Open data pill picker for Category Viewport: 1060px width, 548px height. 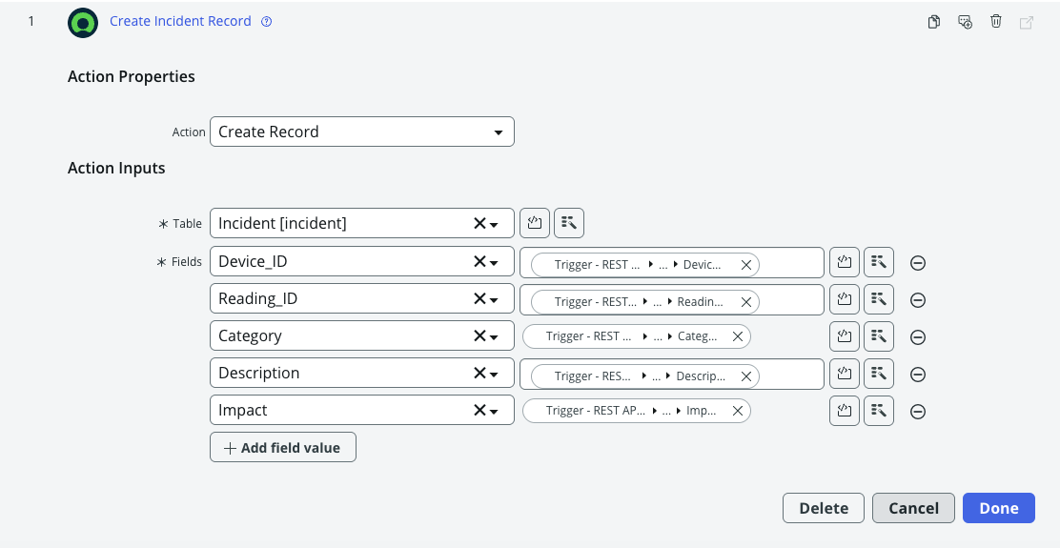pos(879,336)
